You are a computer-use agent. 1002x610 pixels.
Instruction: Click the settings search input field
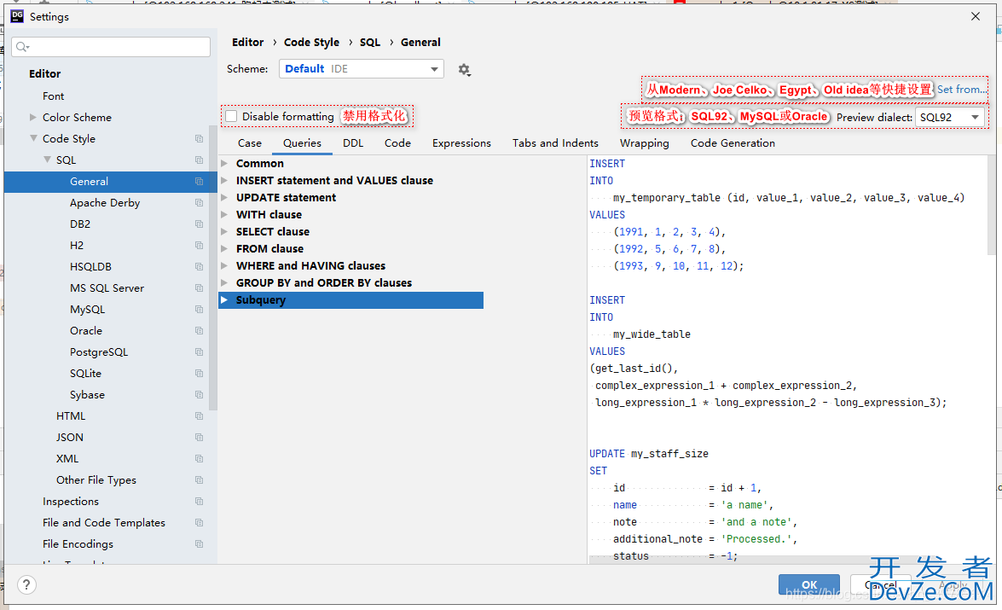coord(111,47)
